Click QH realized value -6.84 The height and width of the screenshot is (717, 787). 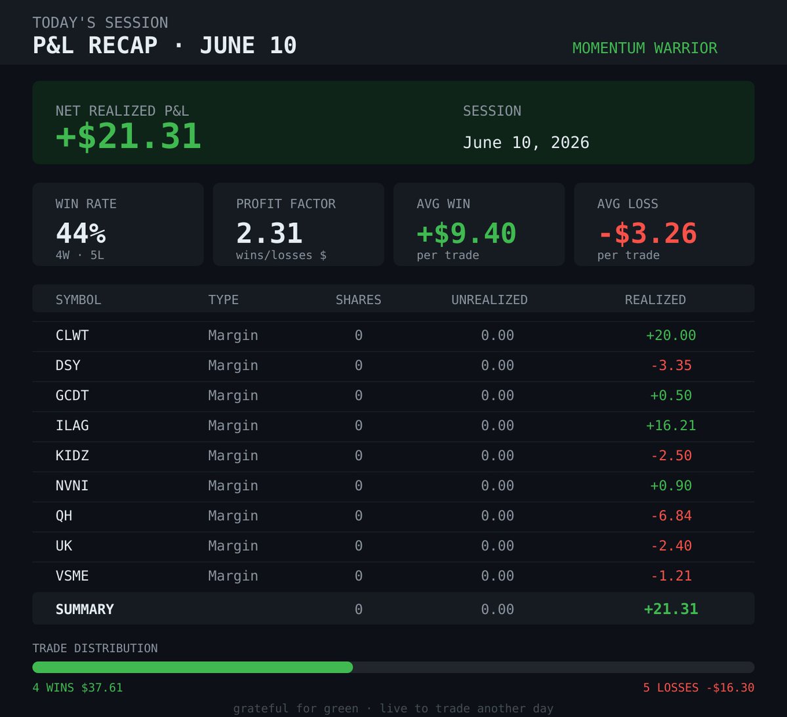click(x=672, y=516)
